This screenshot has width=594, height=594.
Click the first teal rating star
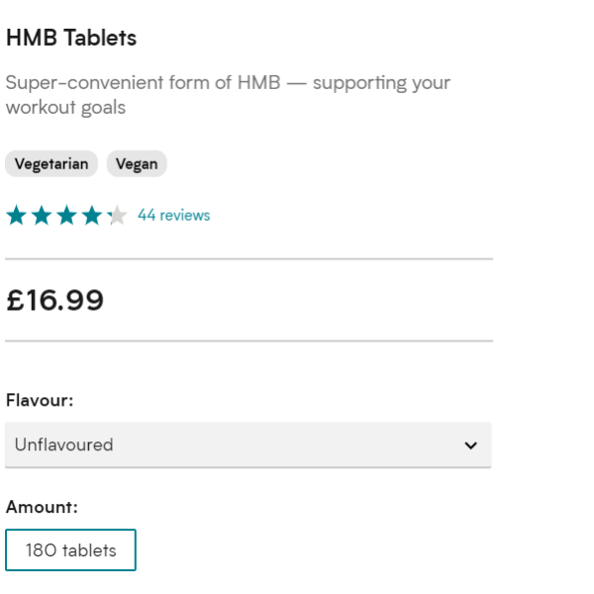pos(16,216)
